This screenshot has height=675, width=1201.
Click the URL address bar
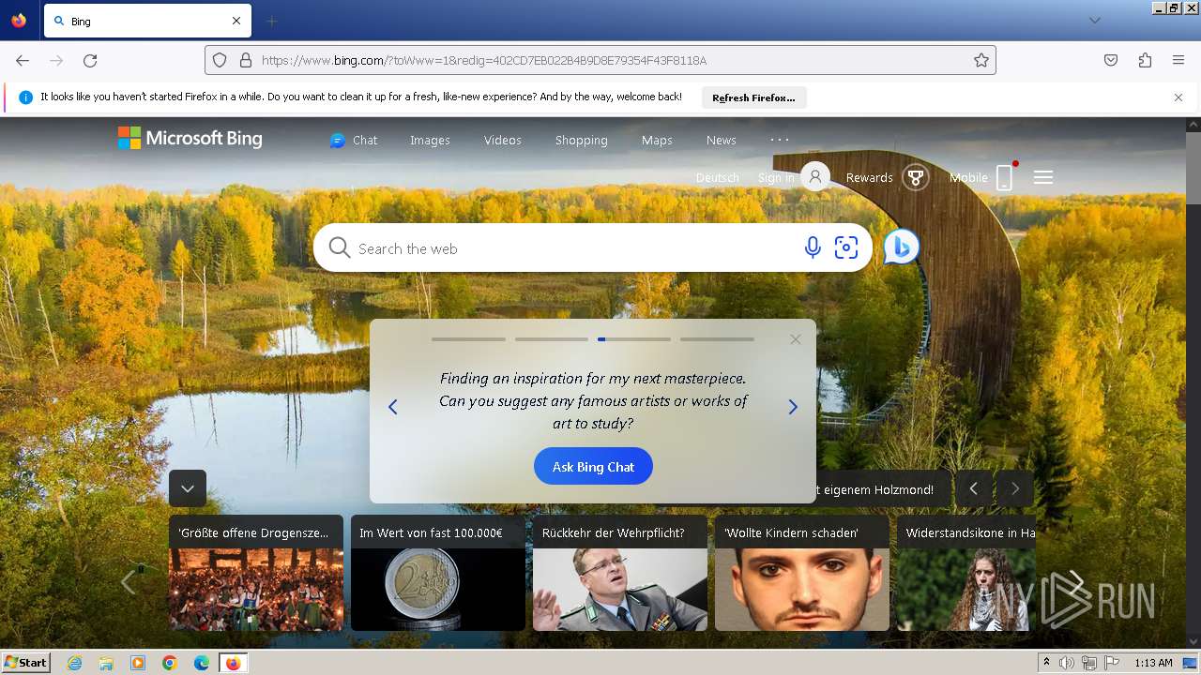(600, 60)
